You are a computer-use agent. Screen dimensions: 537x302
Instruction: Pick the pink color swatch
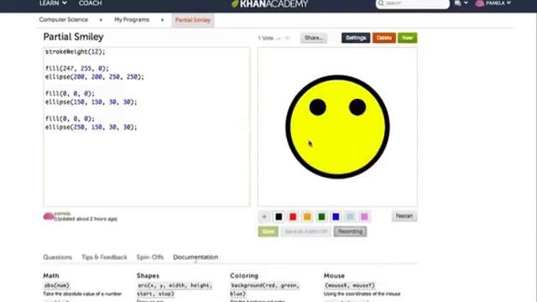click(364, 216)
